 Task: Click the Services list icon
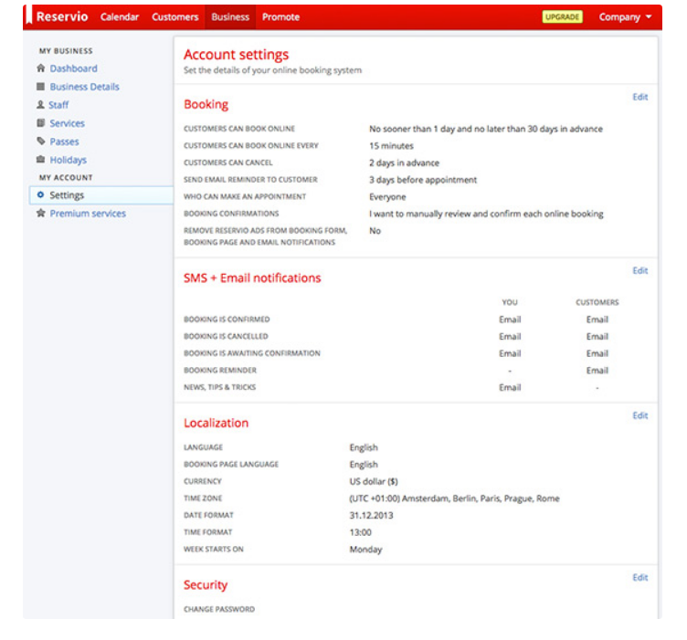(40, 123)
